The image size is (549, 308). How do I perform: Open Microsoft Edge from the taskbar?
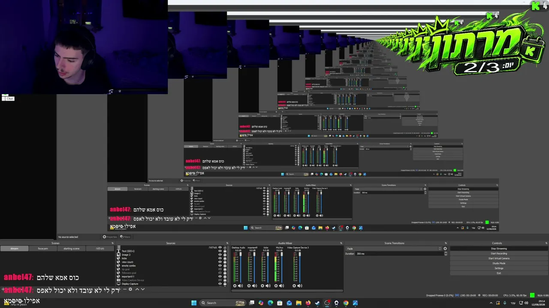270,303
